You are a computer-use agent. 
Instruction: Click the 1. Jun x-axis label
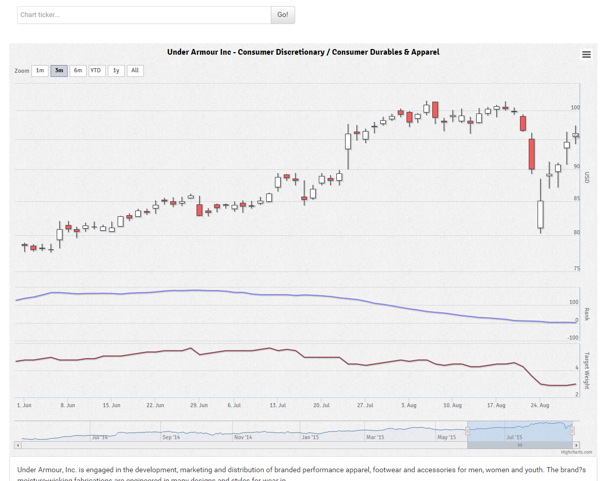click(x=24, y=405)
